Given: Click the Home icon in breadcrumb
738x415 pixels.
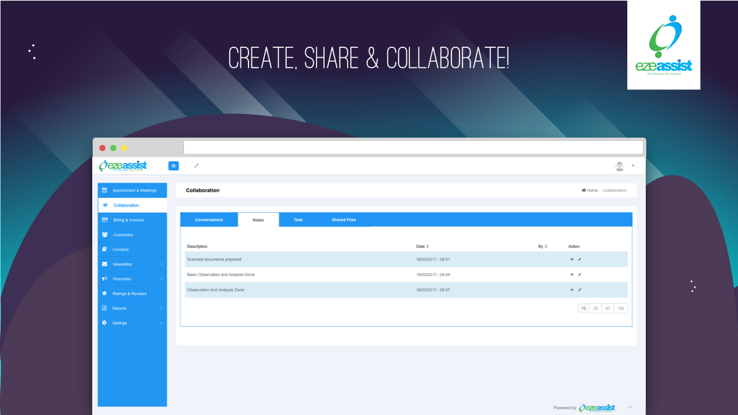Looking at the screenshot, I should coord(584,191).
